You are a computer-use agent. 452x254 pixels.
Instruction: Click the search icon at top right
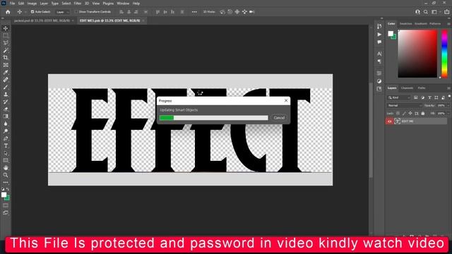click(x=426, y=12)
